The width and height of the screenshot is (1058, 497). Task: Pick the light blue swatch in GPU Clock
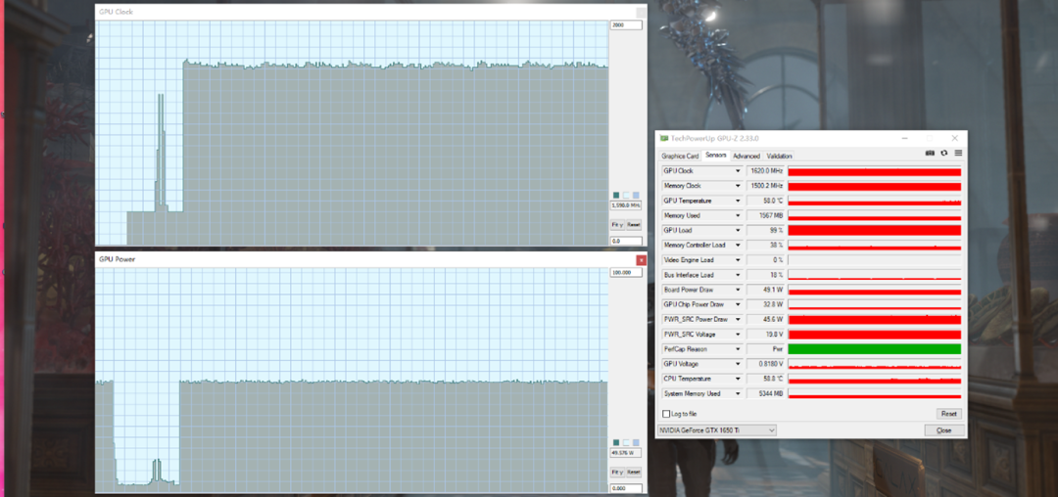[636, 196]
